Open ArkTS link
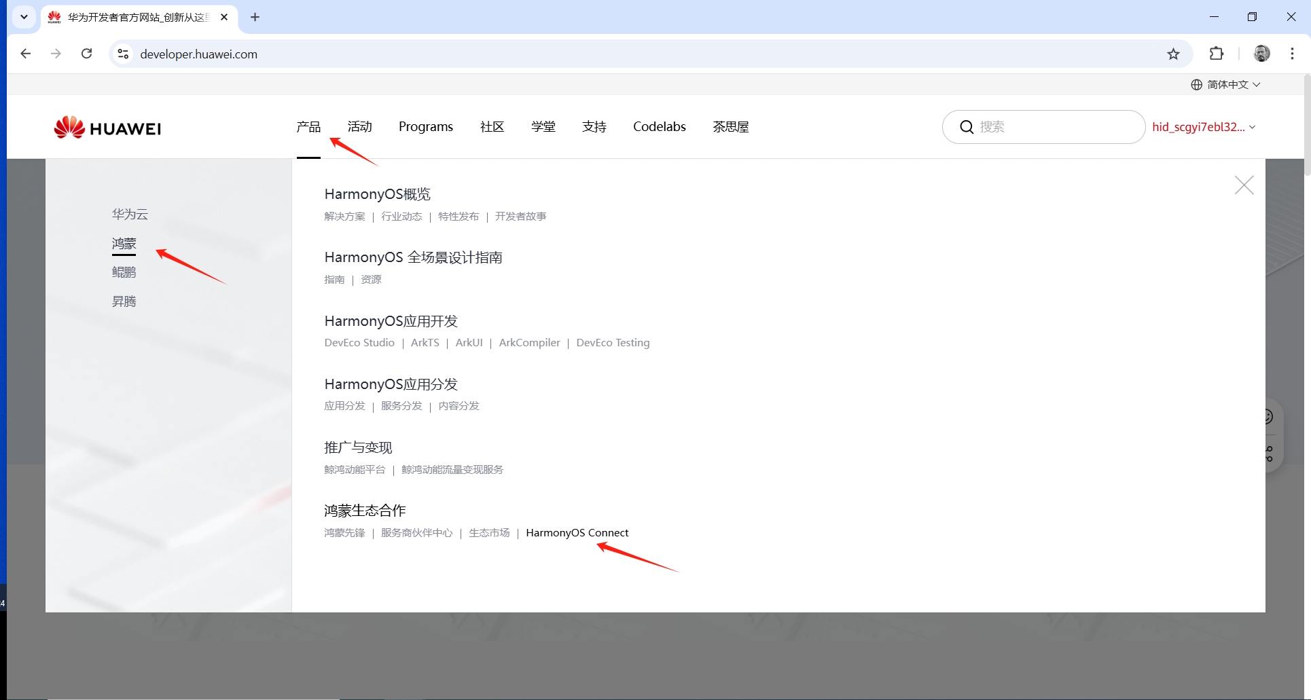The width and height of the screenshot is (1311, 700). tap(425, 343)
